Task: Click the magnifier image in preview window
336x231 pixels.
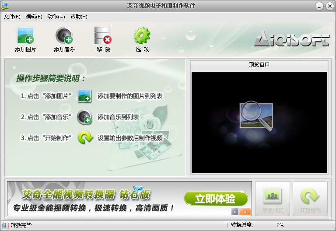Action: [256, 115]
